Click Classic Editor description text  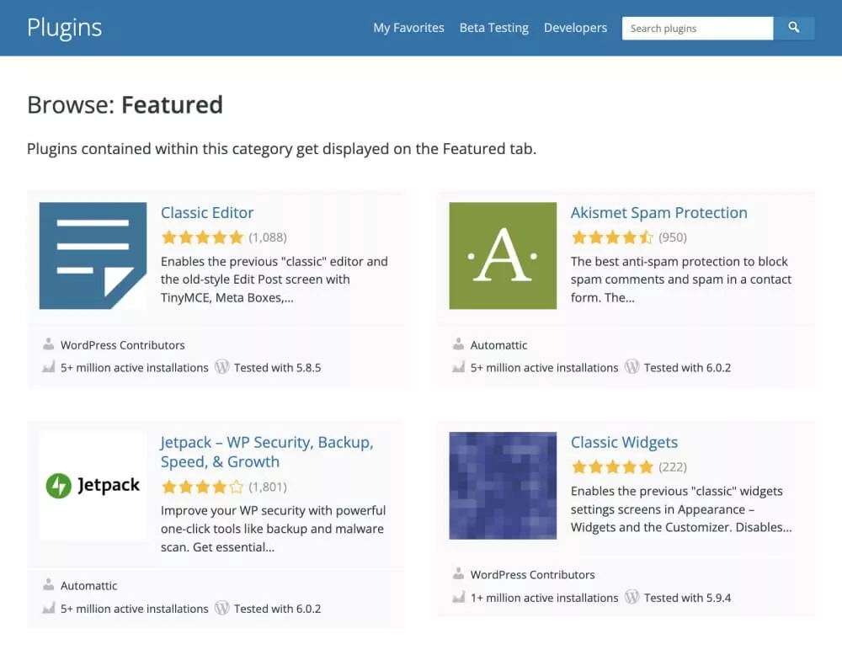click(x=274, y=280)
